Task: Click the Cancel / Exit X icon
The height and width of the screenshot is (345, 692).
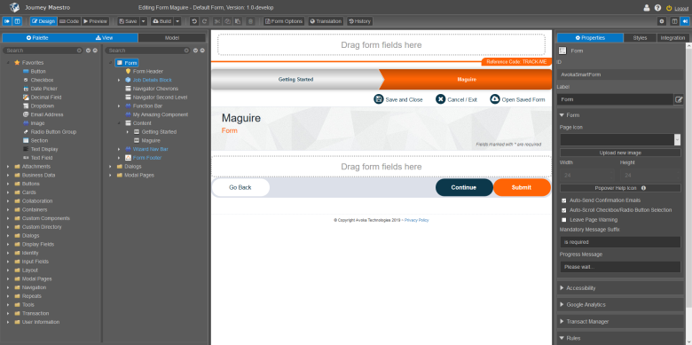Action: click(440, 99)
